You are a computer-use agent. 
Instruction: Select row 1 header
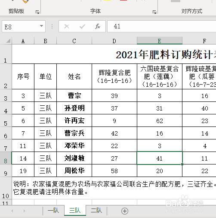tap(6, 54)
